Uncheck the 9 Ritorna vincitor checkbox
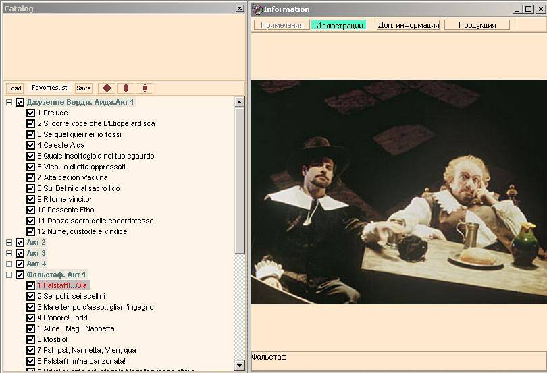The image size is (547, 373). 30,200
